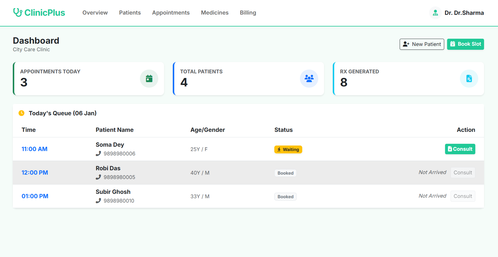Image resolution: width=498 pixels, height=257 pixels.
Task: Click the Status column header
Action: click(x=284, y=130)
